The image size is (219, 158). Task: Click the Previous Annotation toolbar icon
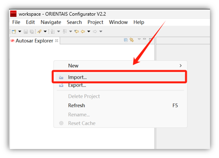(65, 31)
